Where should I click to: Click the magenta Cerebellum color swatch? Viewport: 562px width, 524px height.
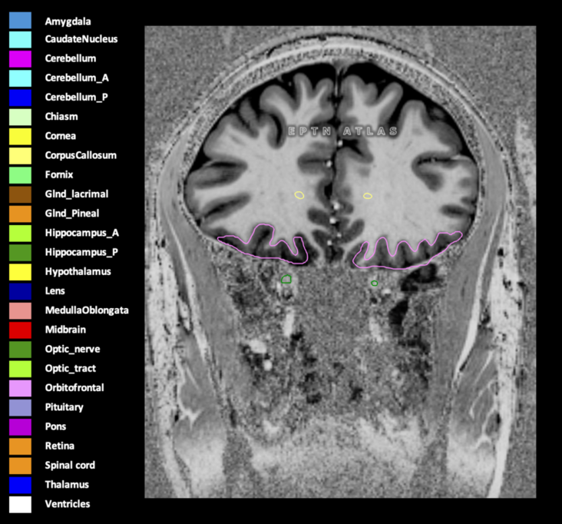[20, 59]
